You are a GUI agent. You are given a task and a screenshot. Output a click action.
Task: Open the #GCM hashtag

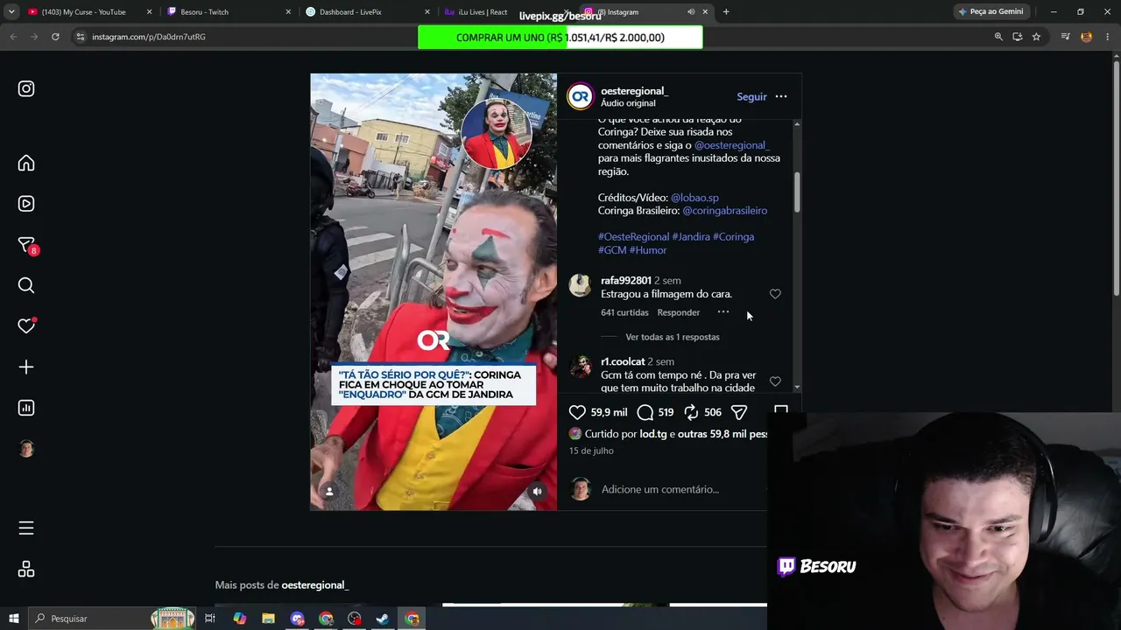612,250
